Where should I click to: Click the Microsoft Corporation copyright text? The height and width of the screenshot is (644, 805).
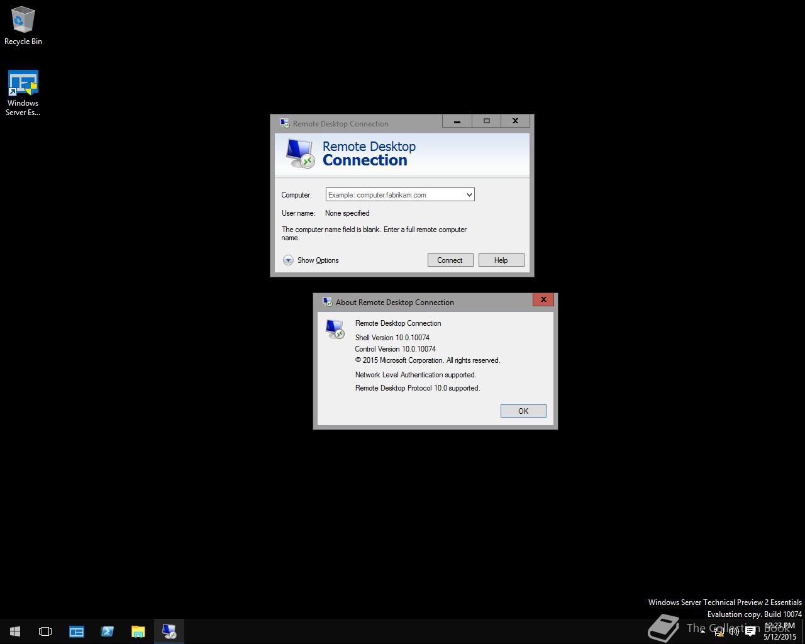tap(428, 360)
